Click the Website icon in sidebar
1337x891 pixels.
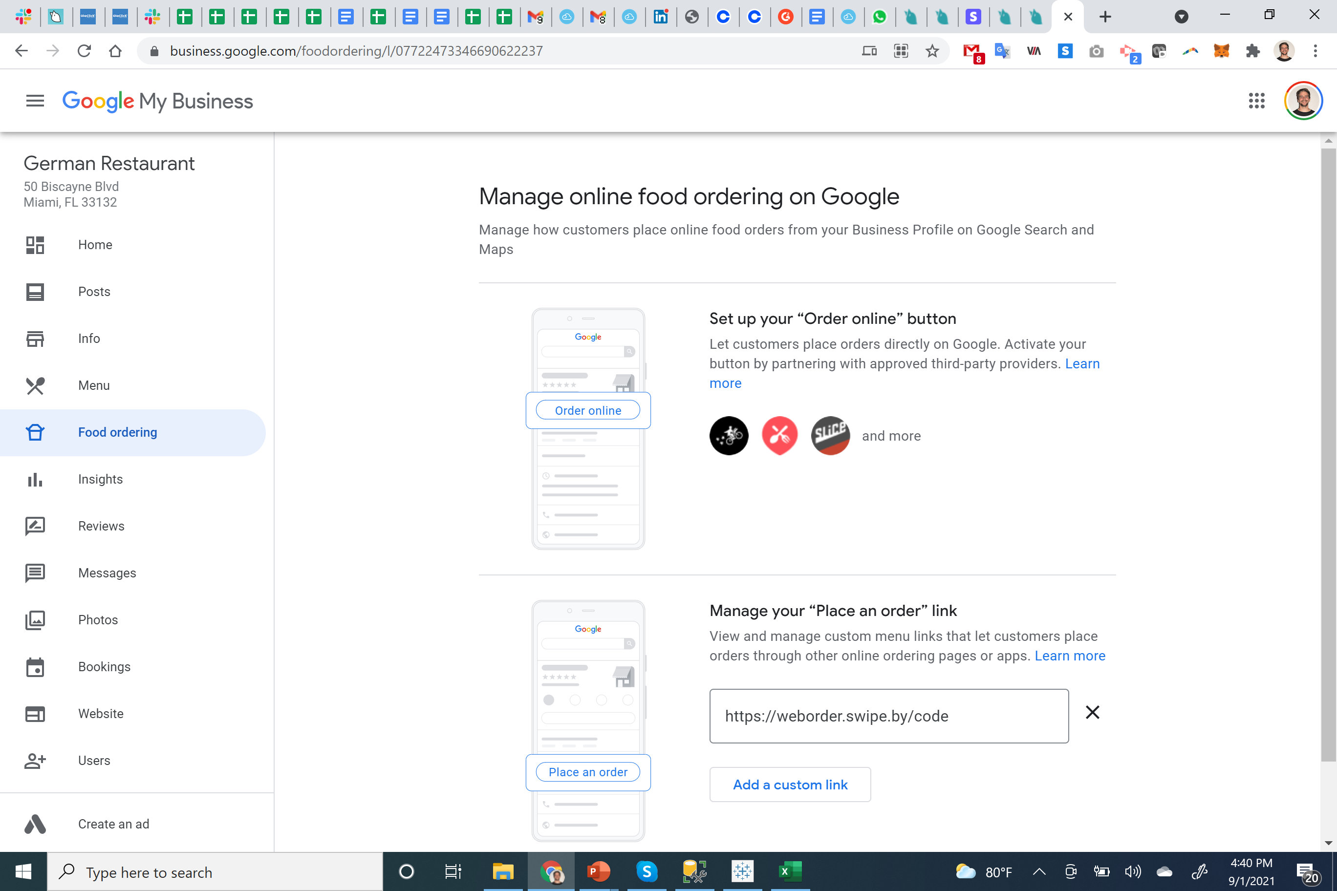pos(35,714)
